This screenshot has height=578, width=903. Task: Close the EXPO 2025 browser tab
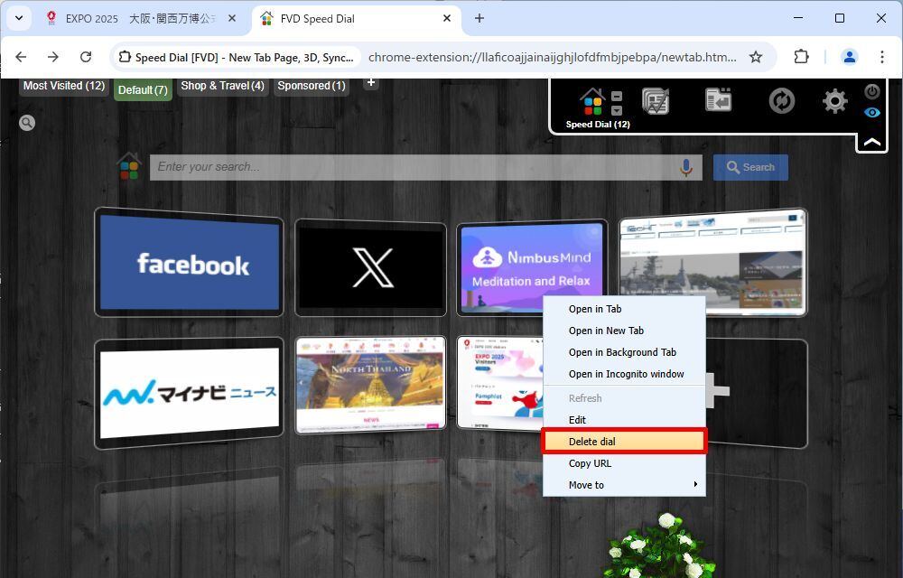pos(231,18)
